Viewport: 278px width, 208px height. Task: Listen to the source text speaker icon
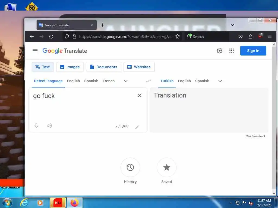[x=49, y=126]
